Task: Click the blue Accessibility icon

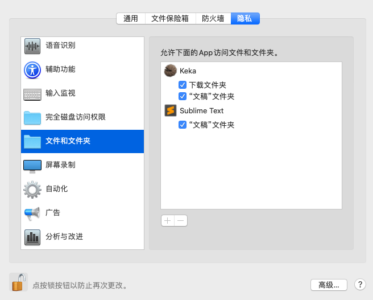Action: tap(32, 70)
